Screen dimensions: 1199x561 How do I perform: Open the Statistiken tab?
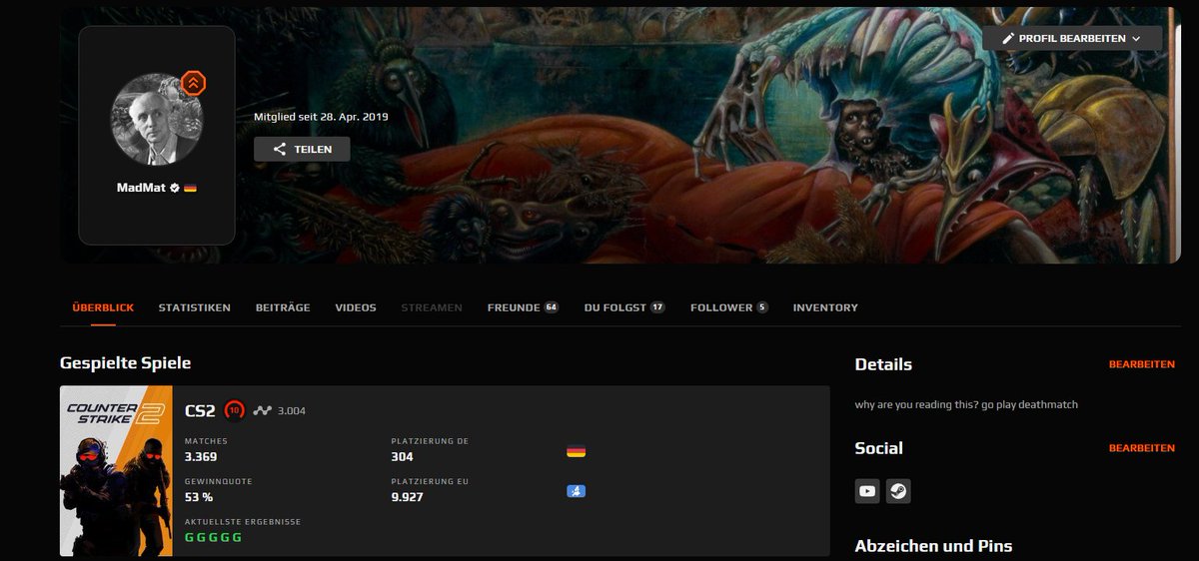tap(194, 307)
